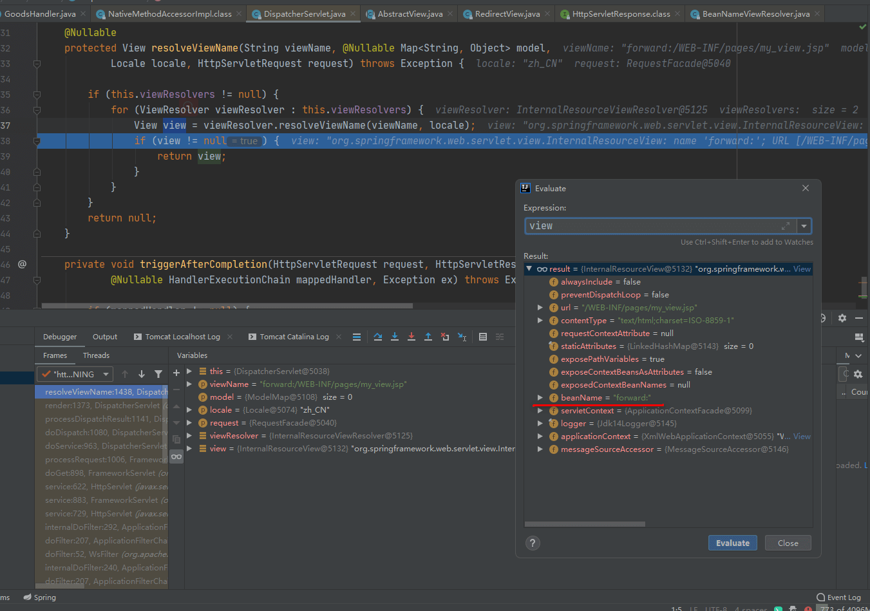This screenshot has width=870, height=611.
Task: Select frame doDispatch:1080, DispatcherServlet
Action: [x=102, y=433]
